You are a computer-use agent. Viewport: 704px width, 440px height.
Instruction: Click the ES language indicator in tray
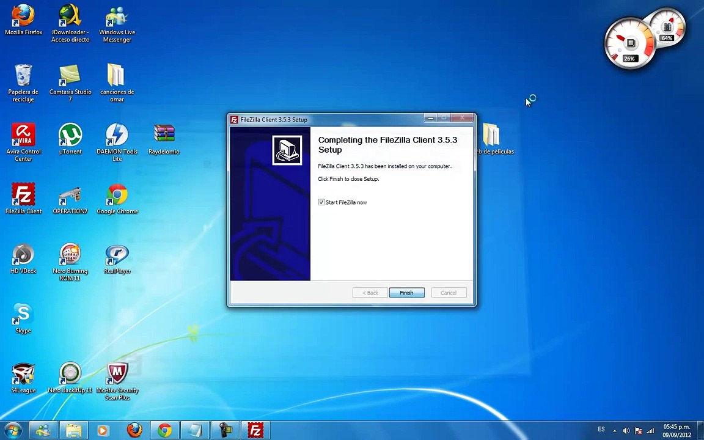pos(601,430)
